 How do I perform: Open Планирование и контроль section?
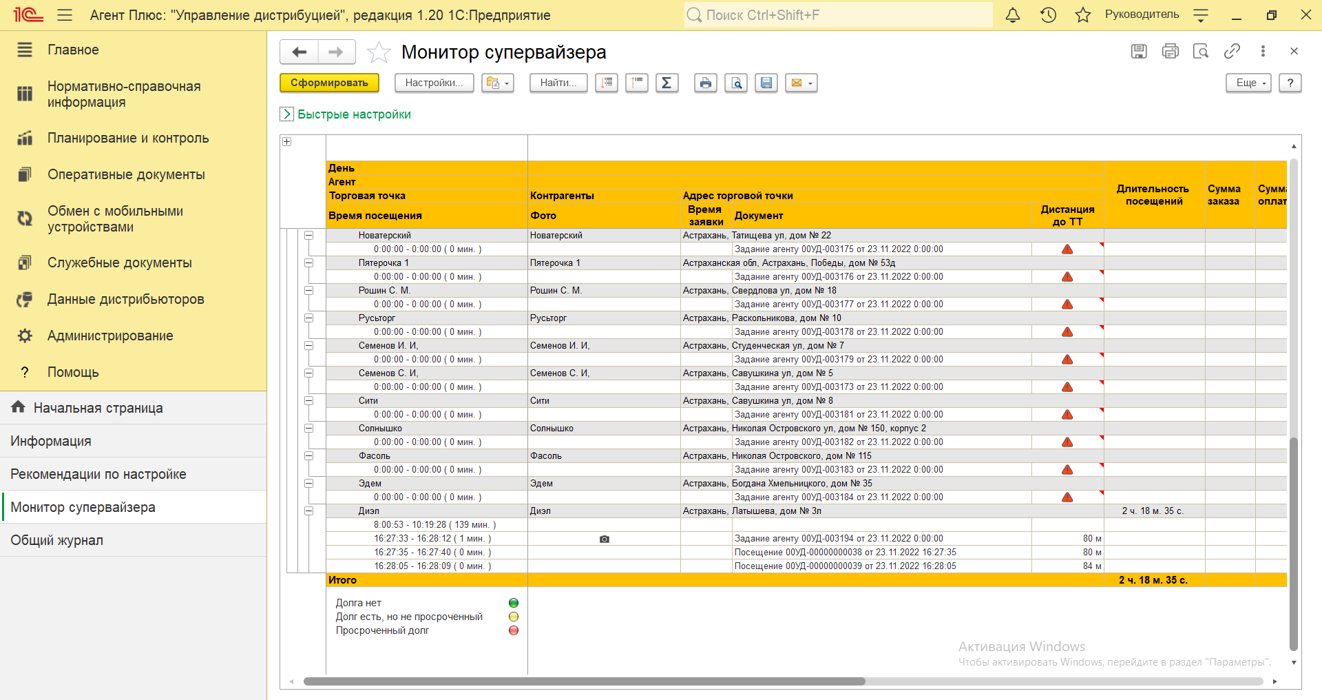tap(133, 138)
